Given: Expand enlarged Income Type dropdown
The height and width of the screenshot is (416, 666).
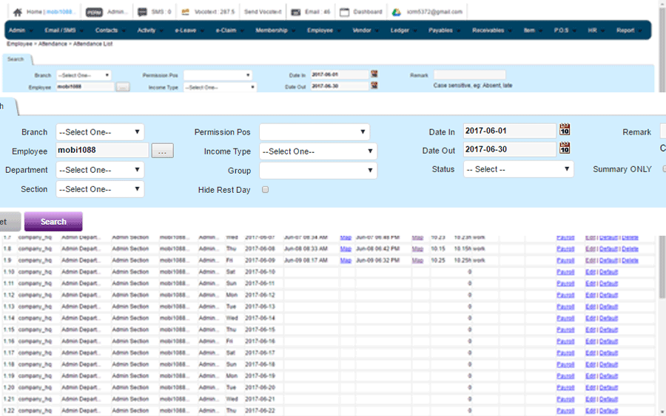Looking at the screenshot, I should pos(318,151).
